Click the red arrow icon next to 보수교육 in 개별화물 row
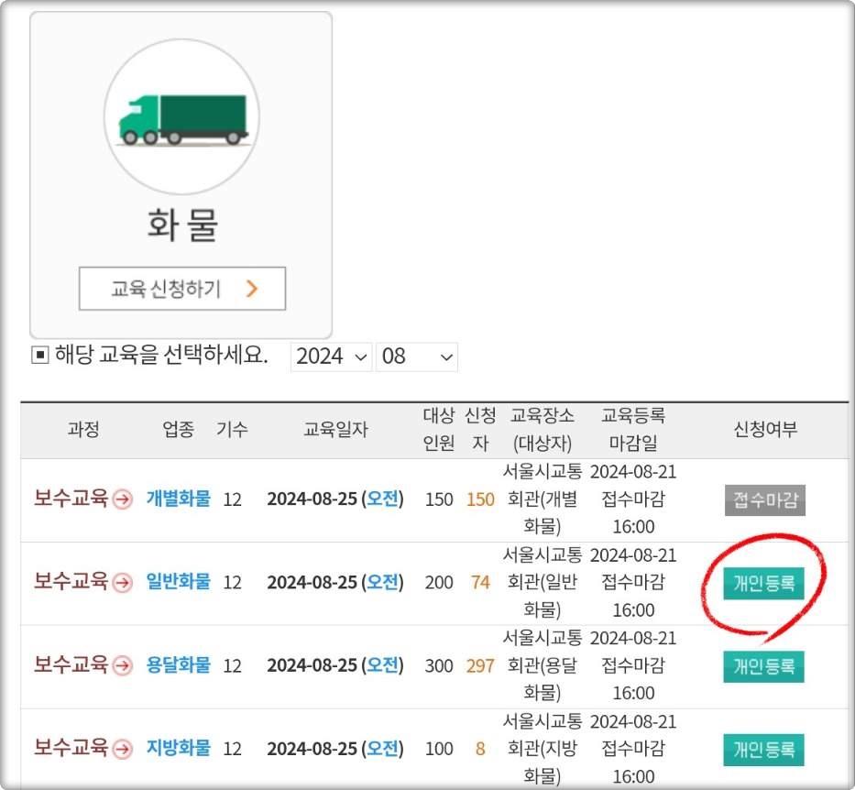 click(124, 499)
